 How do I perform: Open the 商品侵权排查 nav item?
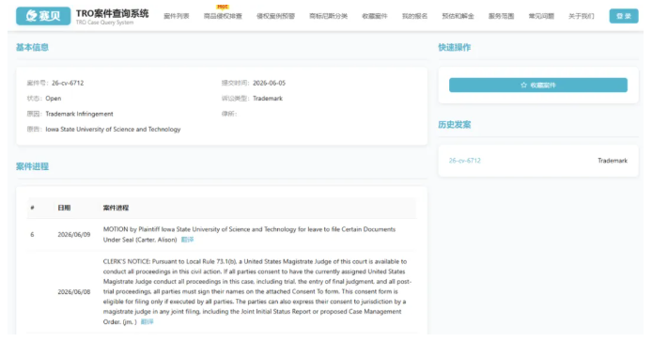(x=223, y=16)
